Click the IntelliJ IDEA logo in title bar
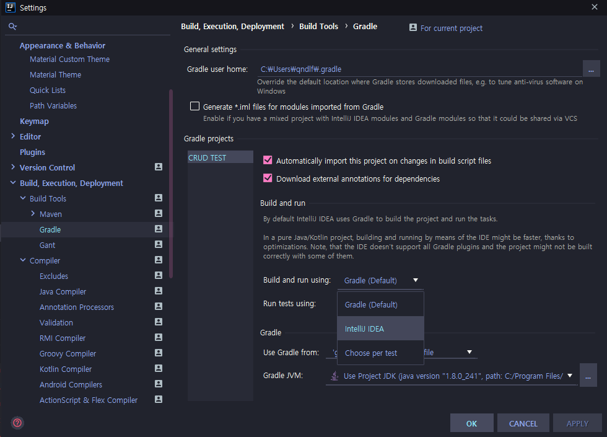607x437 pixels. coord(10,7)
